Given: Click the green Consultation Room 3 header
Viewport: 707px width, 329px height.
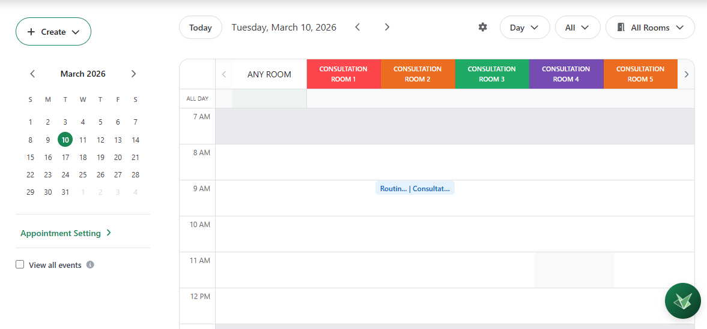Looking at the screenshot, I should [491, 74].
